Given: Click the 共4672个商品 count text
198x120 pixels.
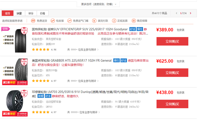Looking at the screenshot, I should click(159, 13).
